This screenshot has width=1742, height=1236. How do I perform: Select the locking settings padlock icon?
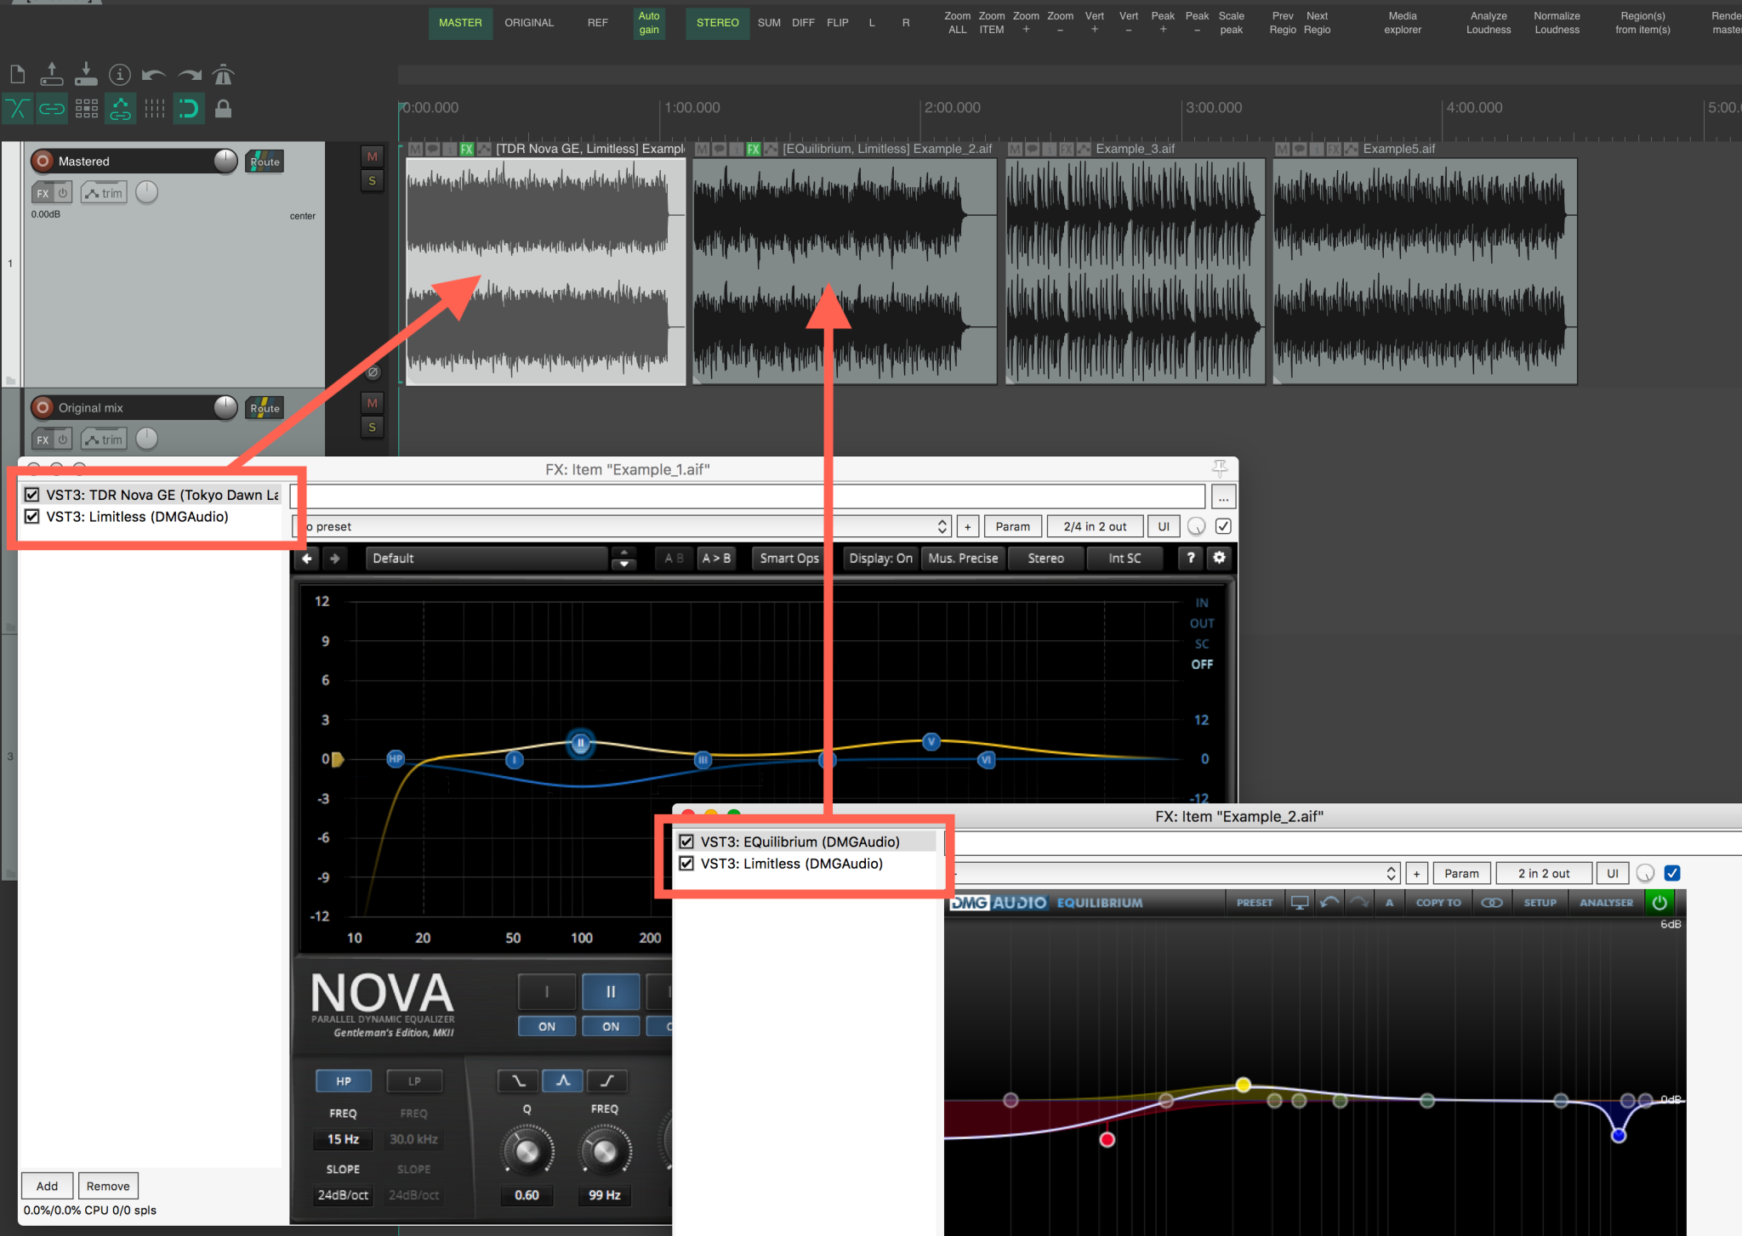pyautogui.click(x=223, y=109)
